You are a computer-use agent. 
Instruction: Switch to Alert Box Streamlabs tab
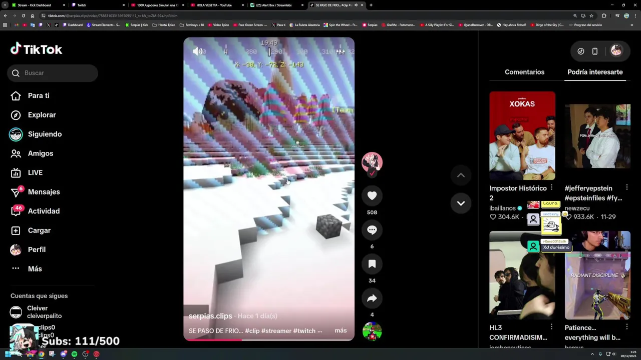276,5
